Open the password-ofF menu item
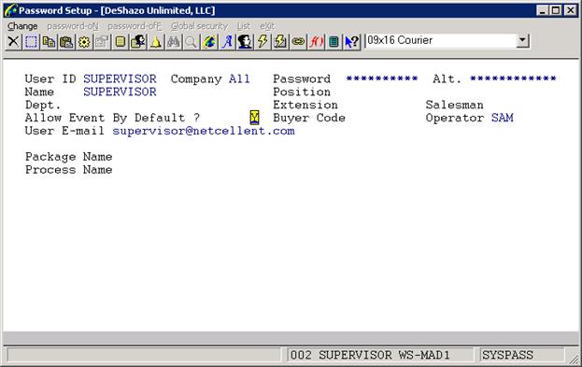 click(135, 26)
